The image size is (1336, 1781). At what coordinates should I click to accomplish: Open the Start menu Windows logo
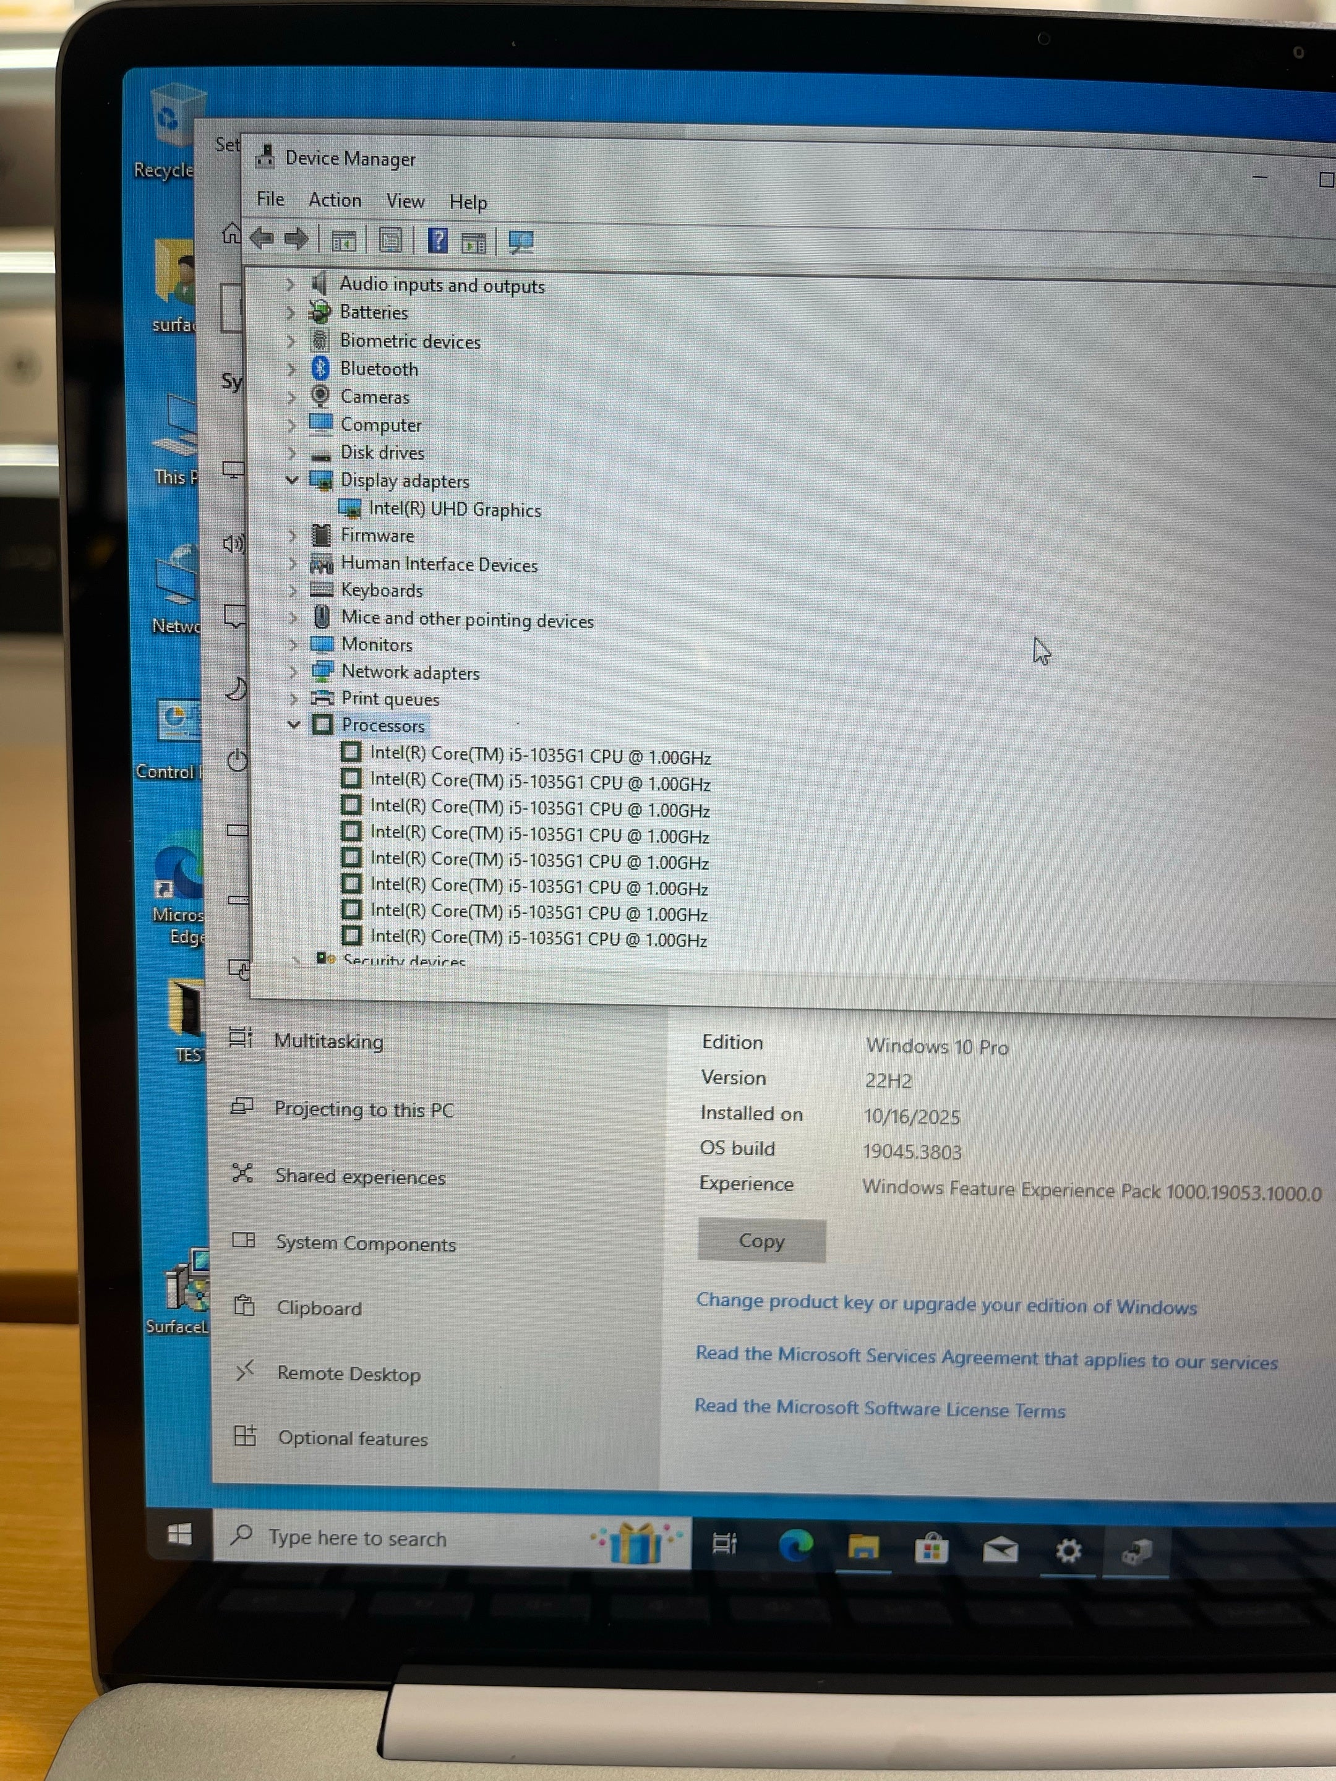coord(179,1534)
